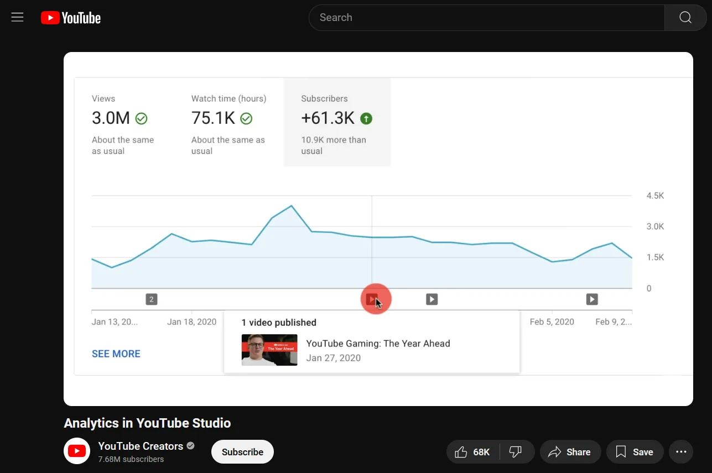Viewport: 712px width, 473px height.
Task: Open the more actions ellipsis menu
Action: [x=681, y=452]
